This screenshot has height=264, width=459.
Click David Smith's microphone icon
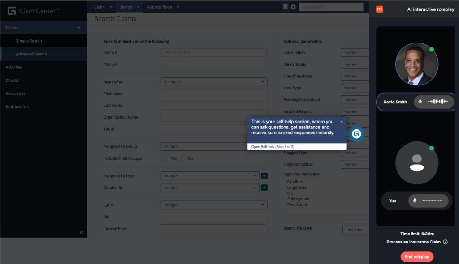[x=420, y=102]
